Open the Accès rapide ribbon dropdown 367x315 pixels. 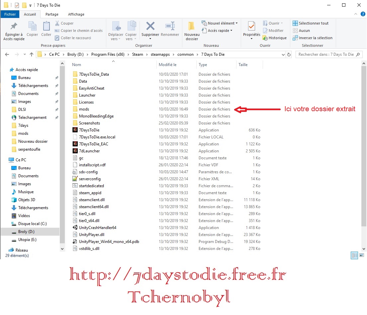tap(217, 31)
